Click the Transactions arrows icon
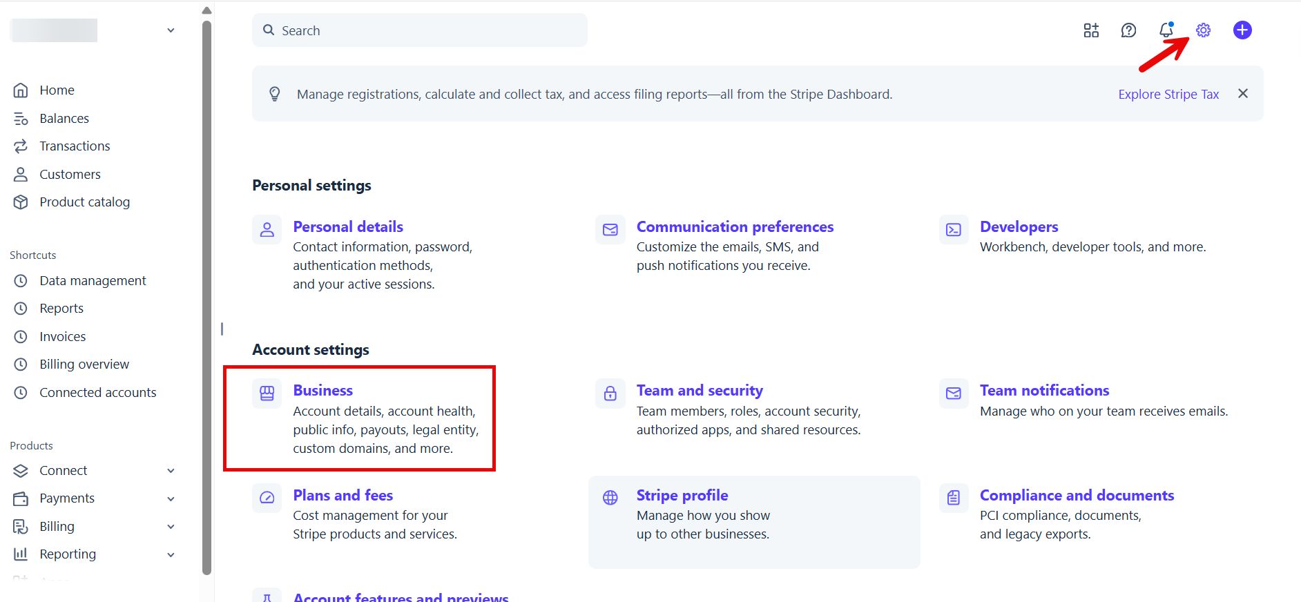This screenshot has height=602, width=1301. click(21, 146)
